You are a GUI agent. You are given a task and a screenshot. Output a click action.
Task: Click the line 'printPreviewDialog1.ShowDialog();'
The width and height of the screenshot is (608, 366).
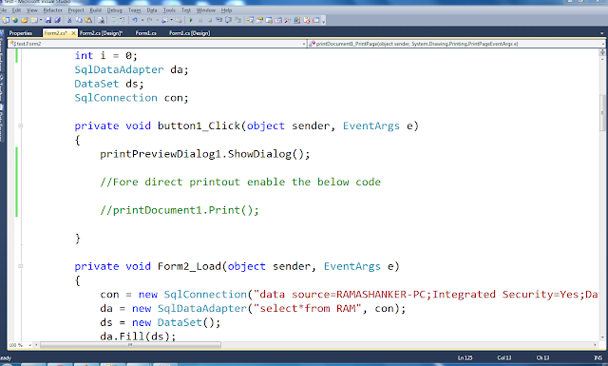pos(205,154)
